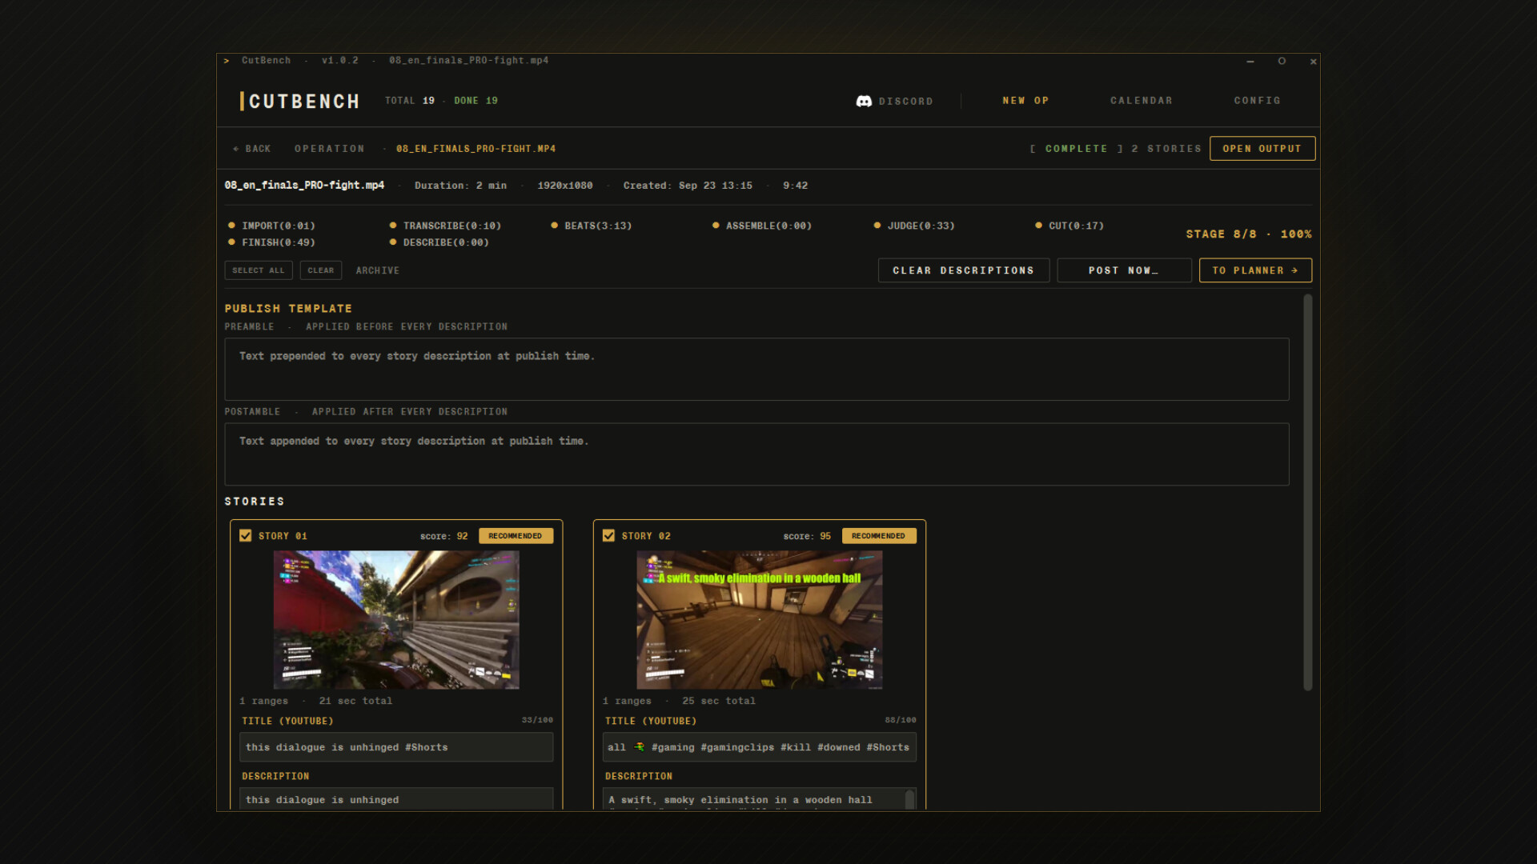Click the POST NOW button

(1124, 270)
